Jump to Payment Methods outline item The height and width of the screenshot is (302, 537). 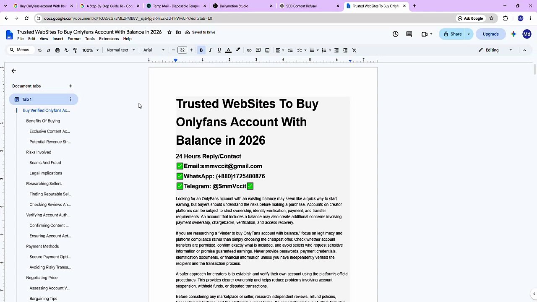pyautogui.click(x=42, y=246)
